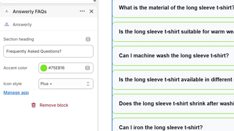Edit the #75EB16 hex color field

pyautogui.click(x=66, y=68)
